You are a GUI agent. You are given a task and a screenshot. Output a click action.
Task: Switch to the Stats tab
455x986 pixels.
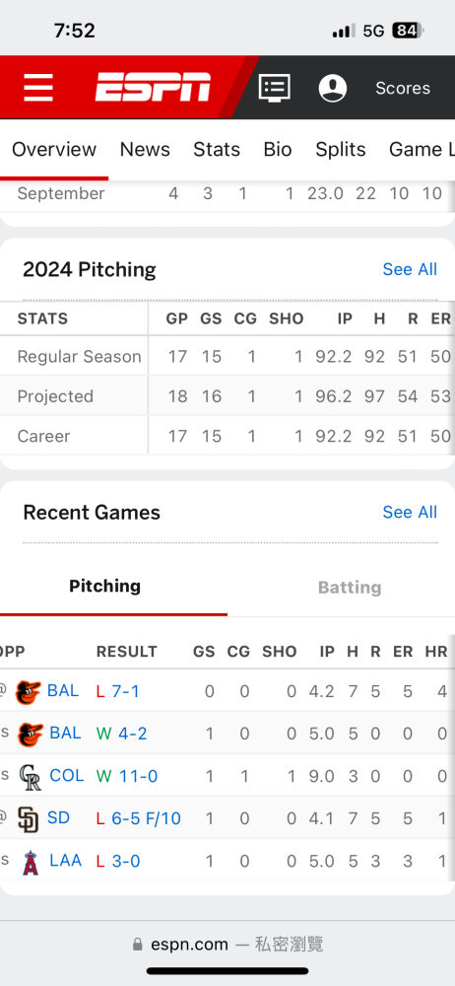[217, 149]
